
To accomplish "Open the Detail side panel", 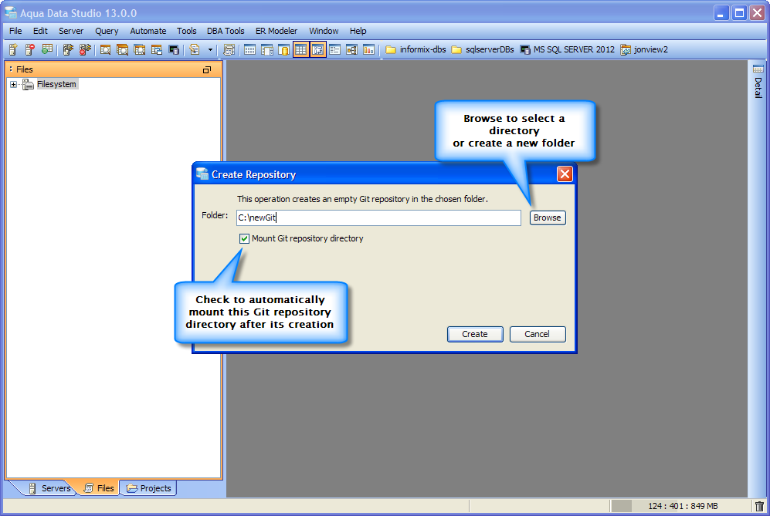I will point(758,82).
